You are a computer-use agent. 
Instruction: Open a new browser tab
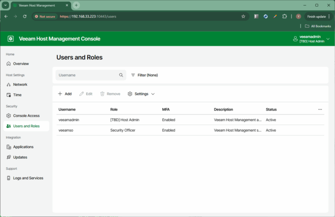76,5
